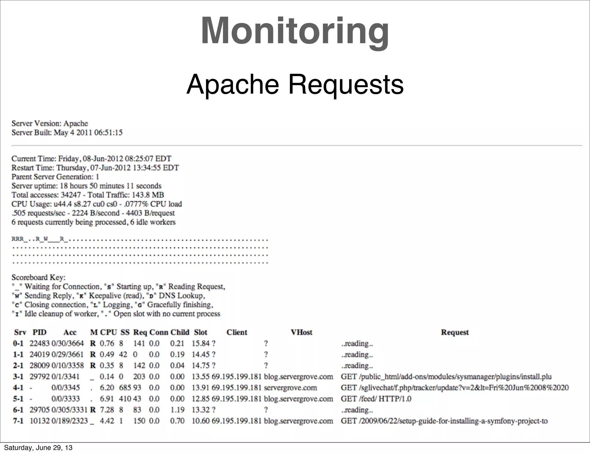Click the 'Sending Reply' key line
This screenshot has width=590, height=454.
pyautogui.click(x=108, y=296)
